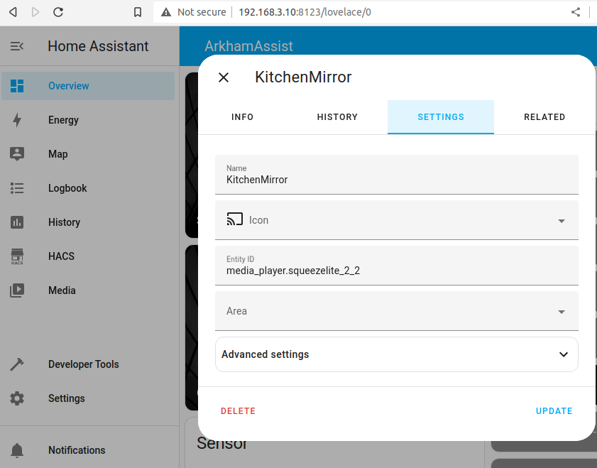Screen dimensions: 597x468
Task: Click the Name input field
Action: [396, 175]
